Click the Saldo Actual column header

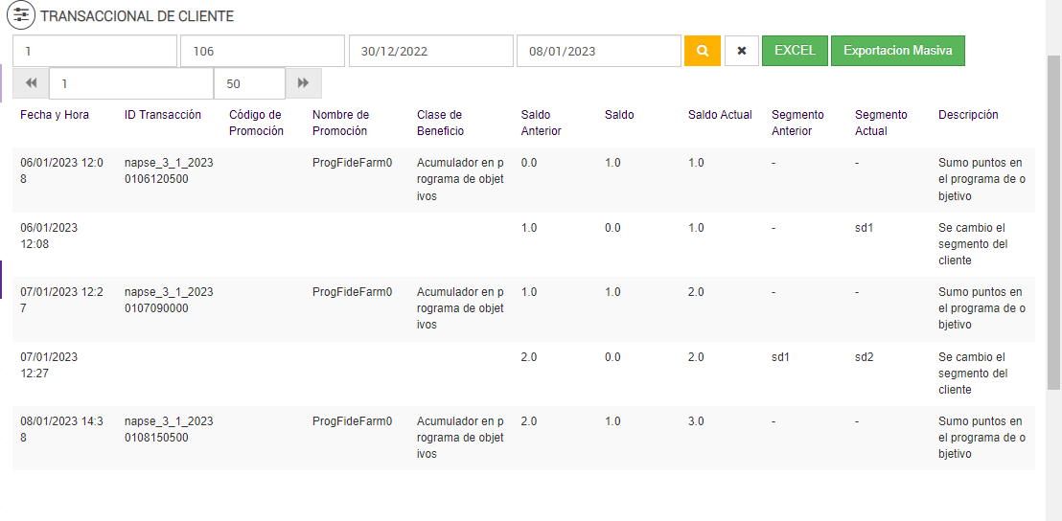(x=720, y=115)
